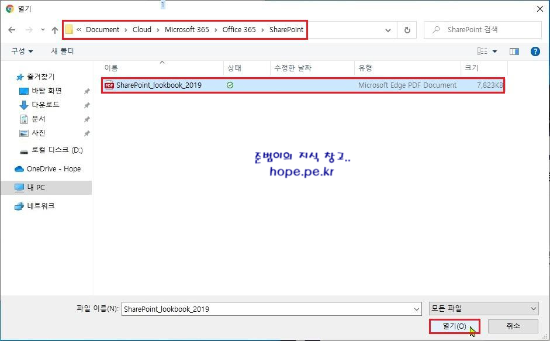Click the folder icon in address bar
The image size is (550, 341).
pyautogui.click(x=69, y=29)
